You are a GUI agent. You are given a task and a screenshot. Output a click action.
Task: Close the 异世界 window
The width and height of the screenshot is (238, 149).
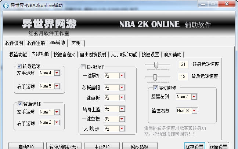227,4
